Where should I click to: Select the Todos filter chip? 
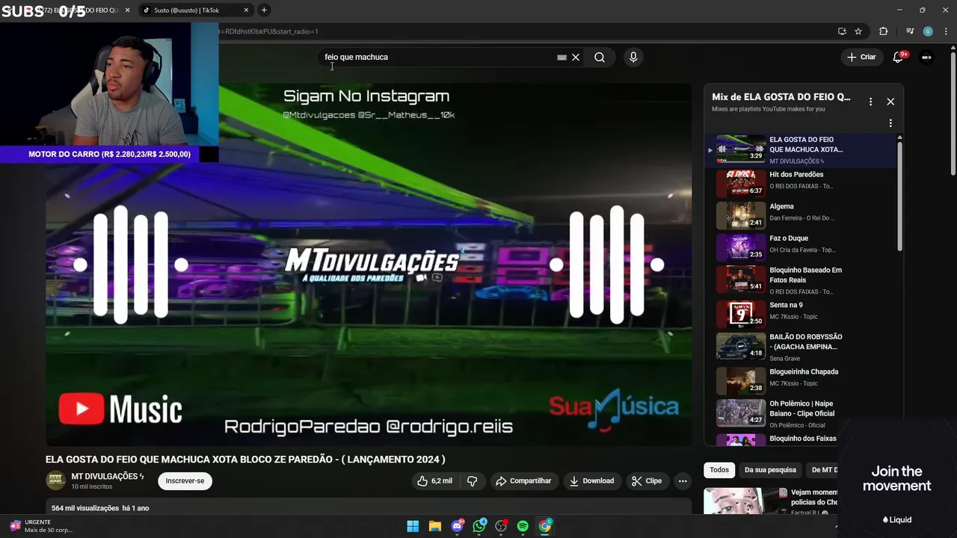(x=719, y=470)
